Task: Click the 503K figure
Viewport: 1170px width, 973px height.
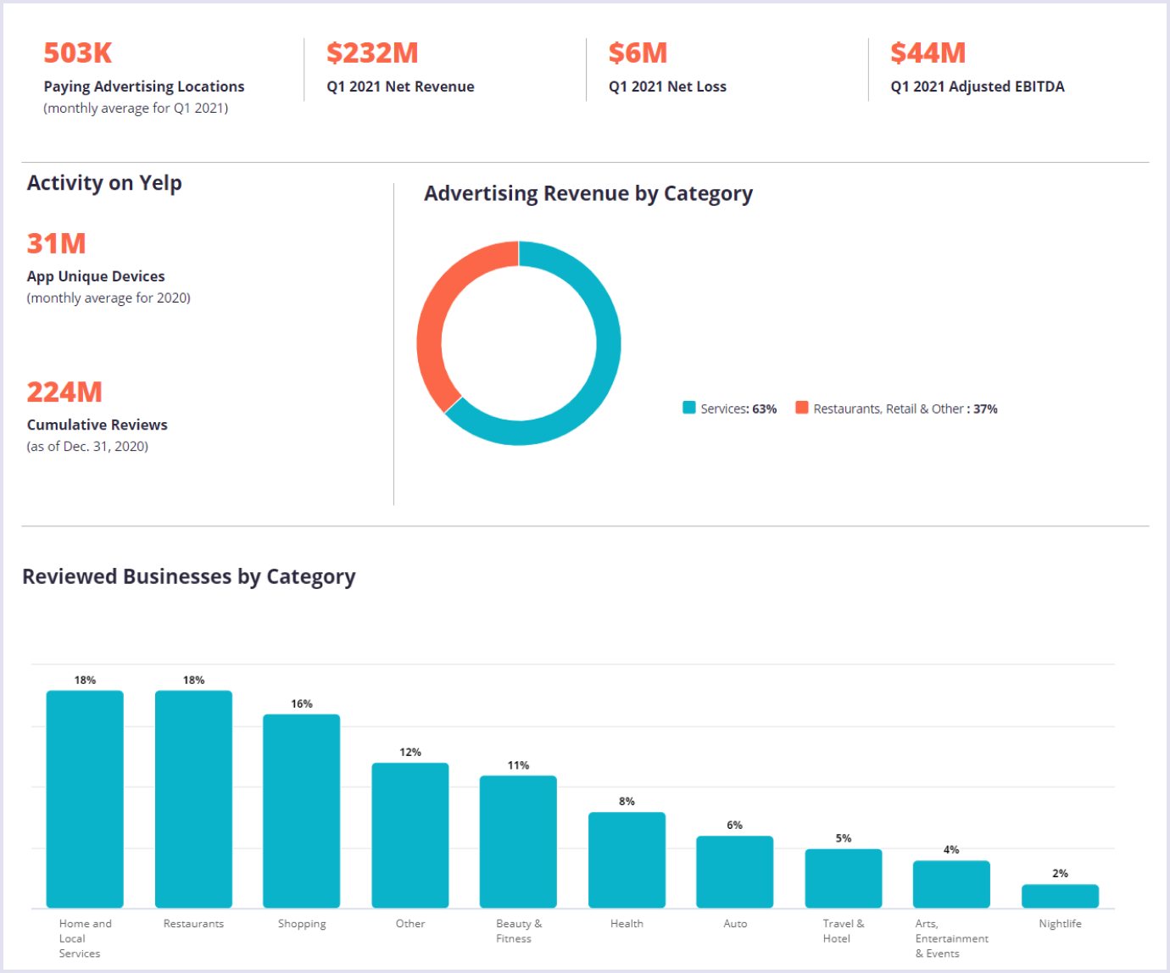Action: pyautogui.click(x=78, y=53)
